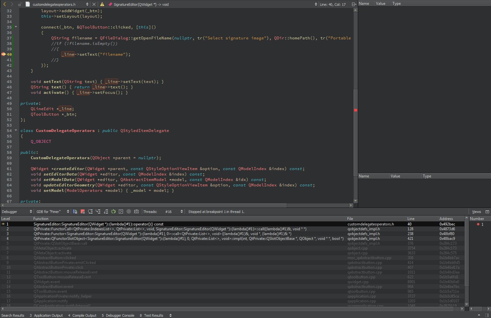This screenshot has height=318, width=491.
Task: Click the gray record circle in debugger toolbar
Action: coord(129,211)
